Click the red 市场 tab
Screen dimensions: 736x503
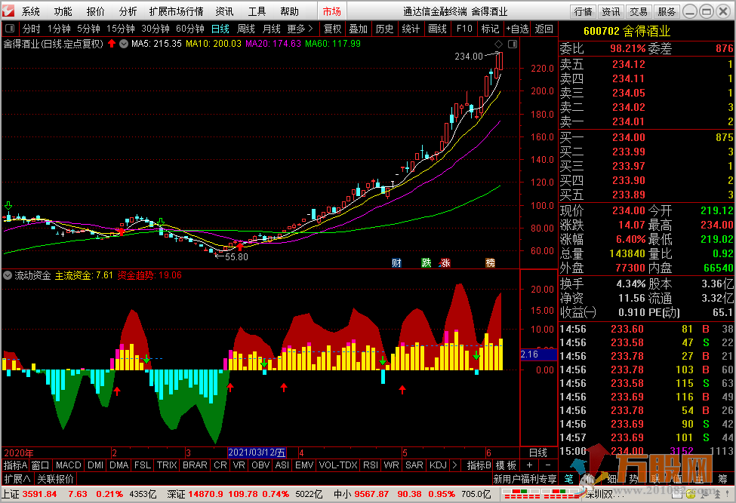tap(332, 11)
